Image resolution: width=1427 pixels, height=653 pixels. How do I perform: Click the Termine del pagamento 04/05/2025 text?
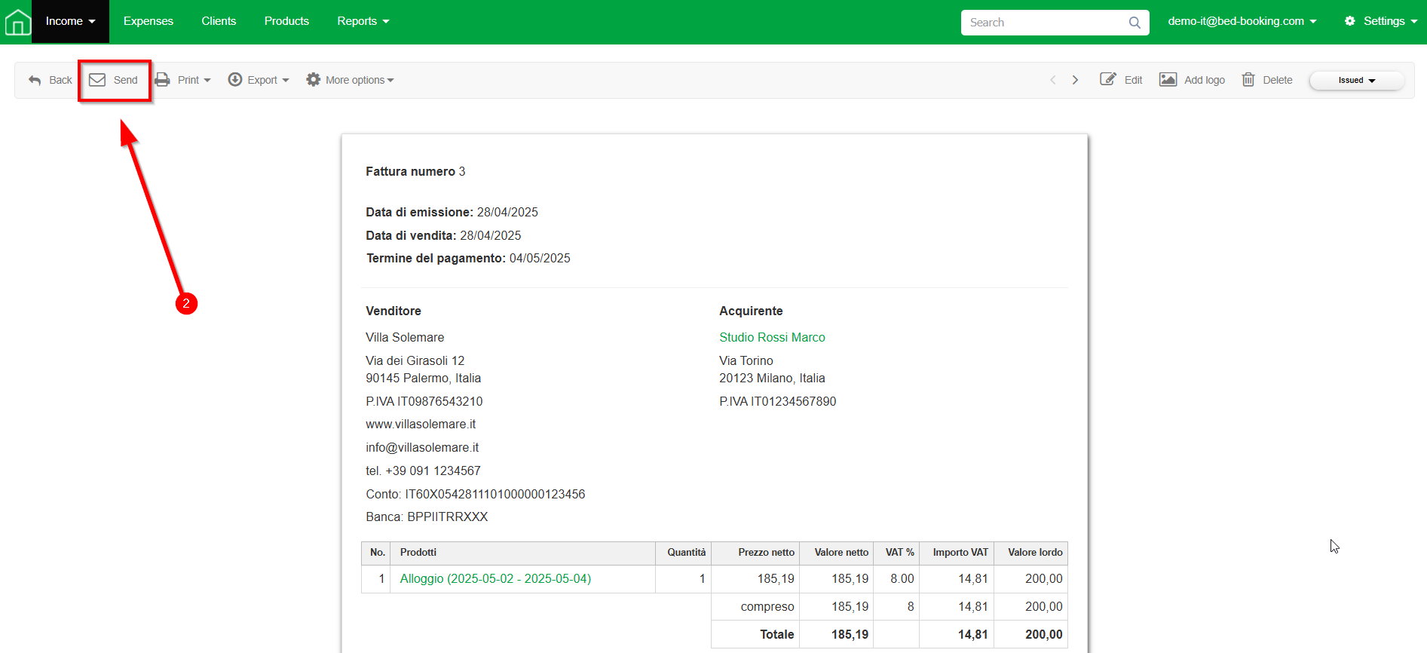pos(468,258)
